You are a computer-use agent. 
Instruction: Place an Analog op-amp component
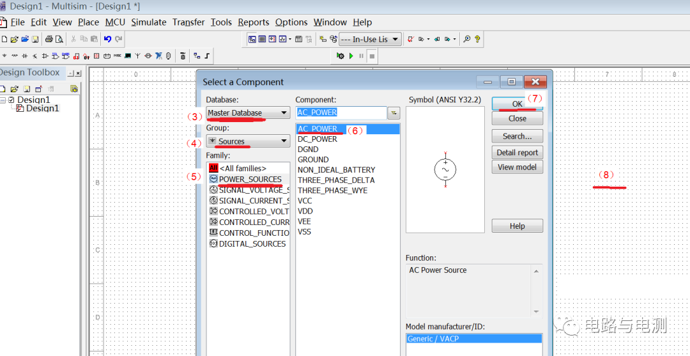click(45, 56)
